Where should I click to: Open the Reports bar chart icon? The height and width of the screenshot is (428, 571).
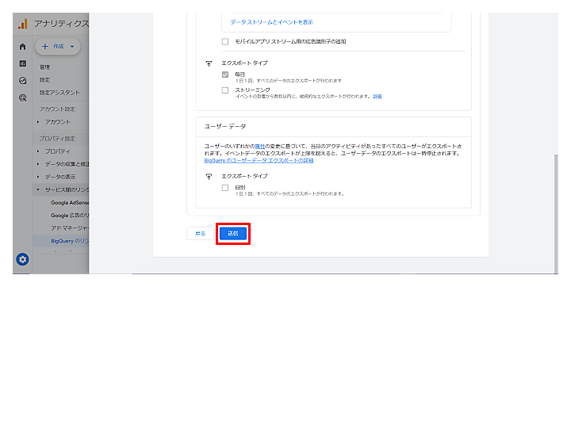(22, 63)
